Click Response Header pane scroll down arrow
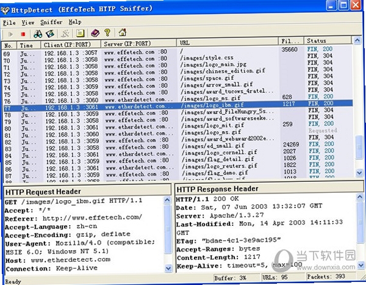366x285 pixels. click(361, 265)
